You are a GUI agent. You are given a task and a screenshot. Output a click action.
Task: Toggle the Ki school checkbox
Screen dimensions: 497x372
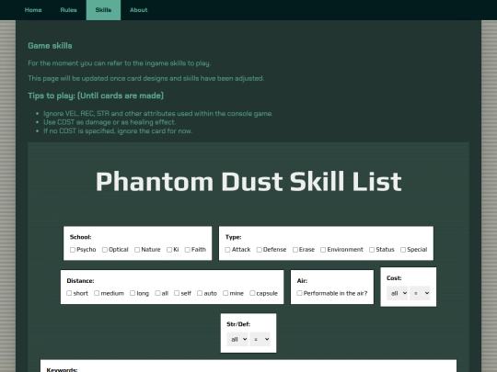tap(169, 250)
